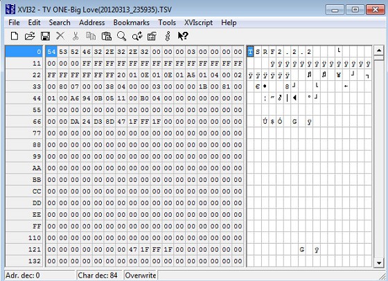The width and height of the screenshot is (388, 281).
Task: Click the What's This help cursor icon
Action: pos(183,36)
